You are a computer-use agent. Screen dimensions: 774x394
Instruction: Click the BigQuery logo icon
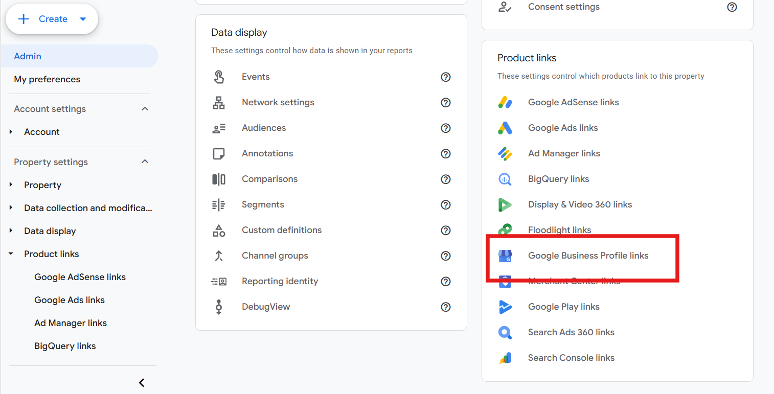tap(505, 179)
